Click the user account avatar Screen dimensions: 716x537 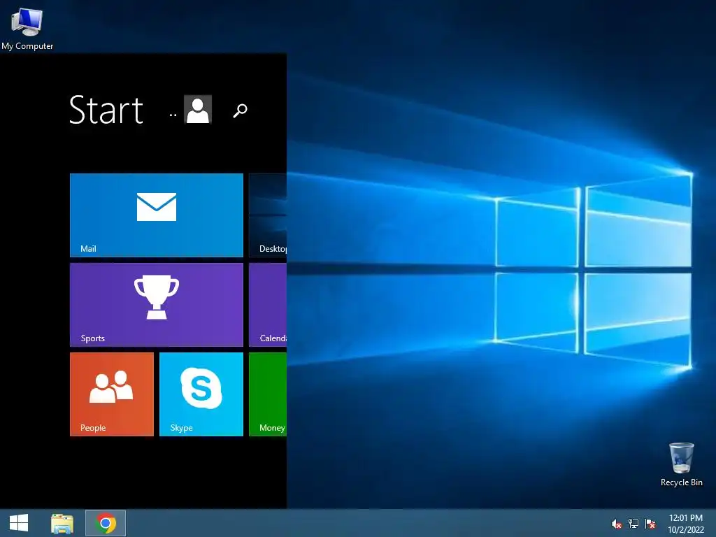click(x=198, y=110)
